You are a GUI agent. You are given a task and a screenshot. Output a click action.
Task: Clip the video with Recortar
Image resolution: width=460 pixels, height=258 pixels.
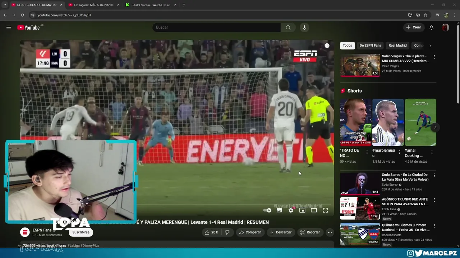click(310, 232)
